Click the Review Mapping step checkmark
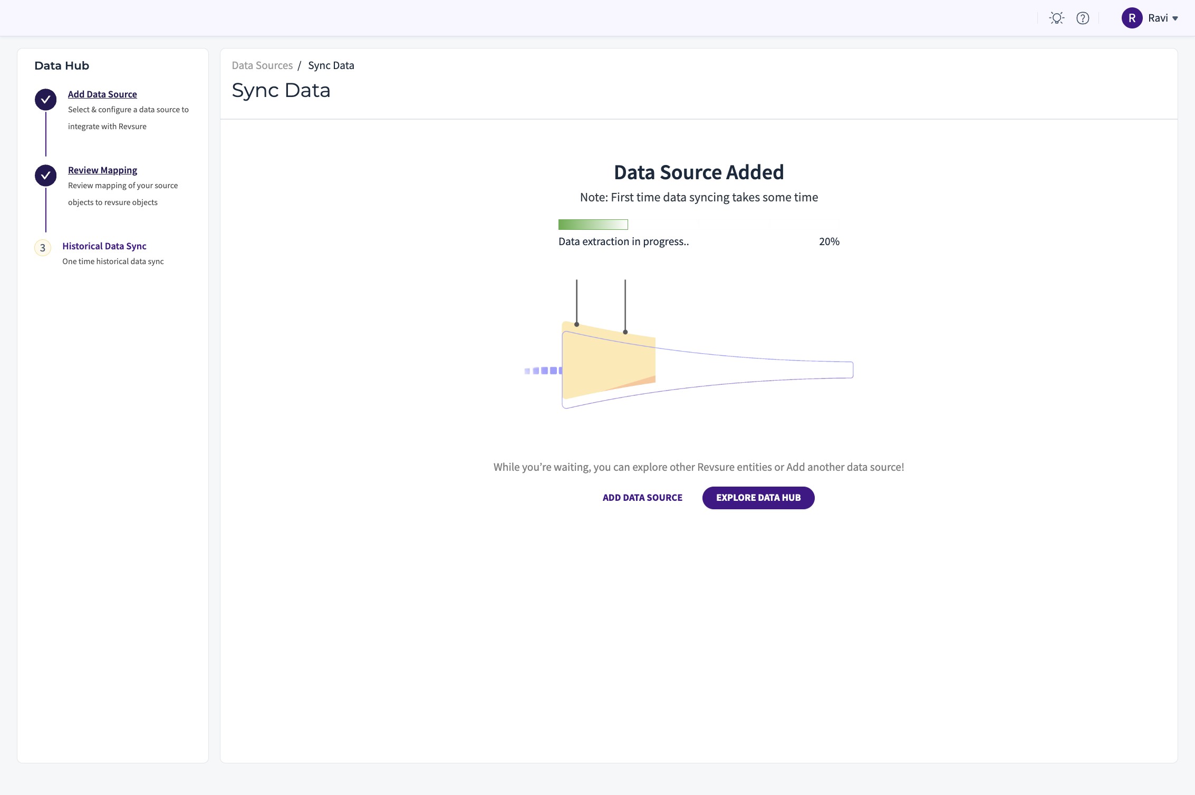The image size is (1195, 795). tap(46, 176)
